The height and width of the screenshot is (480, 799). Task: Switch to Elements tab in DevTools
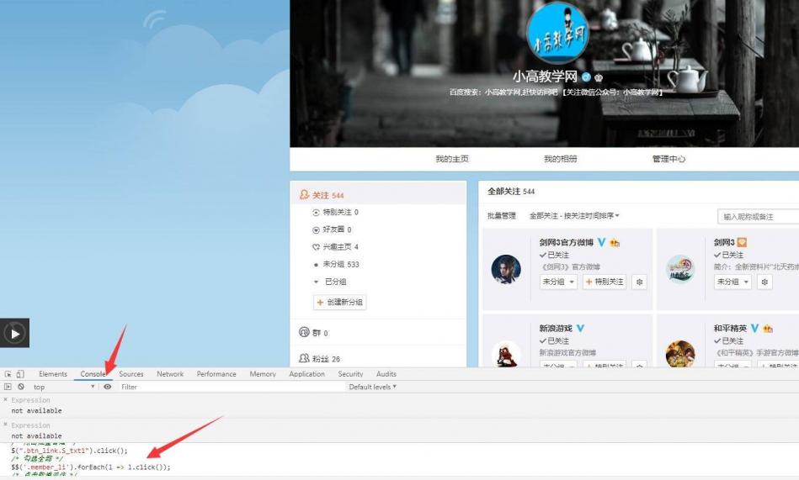click(x=53, y=374)
